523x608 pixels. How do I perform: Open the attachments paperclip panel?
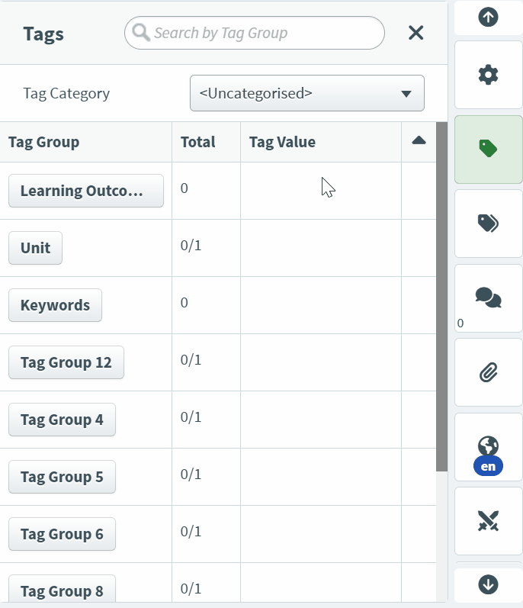click(488, 372)
